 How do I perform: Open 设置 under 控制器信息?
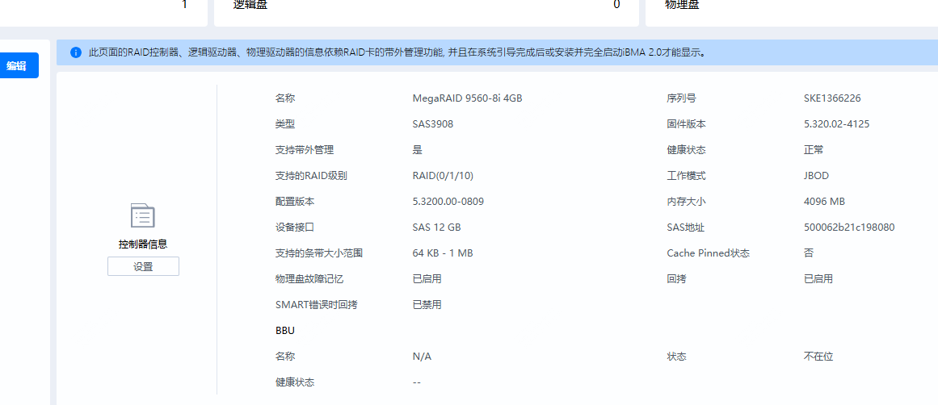point(143,266)
